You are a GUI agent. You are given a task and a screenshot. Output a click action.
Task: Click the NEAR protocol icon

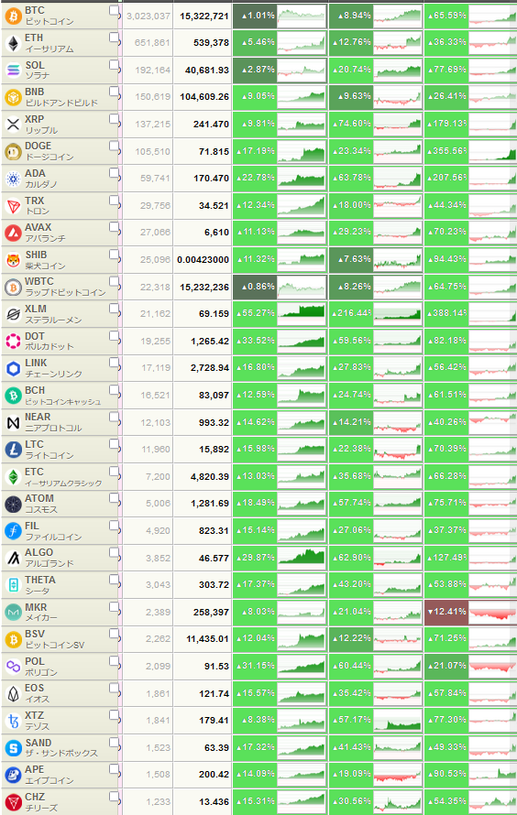[x=13, y=422]
